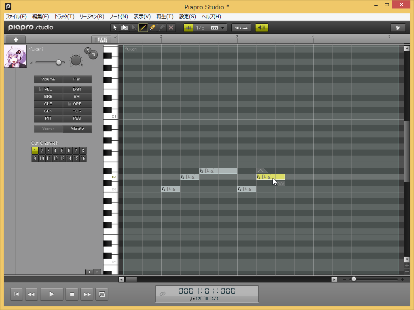Select the GEN parameter button
This screenshot has width=414, height=310.
click(49, 111)
